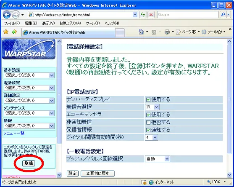Open the プッシュ/パルス回線選択 自動 dropdown
The width and height of the screenshot is (234, 187).
coord(157,159)
